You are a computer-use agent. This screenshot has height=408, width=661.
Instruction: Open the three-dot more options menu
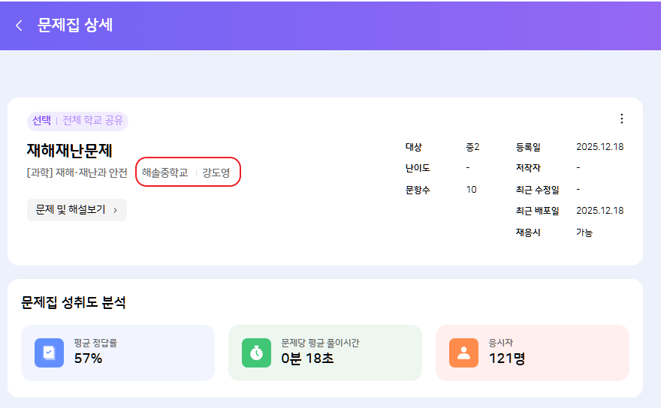[x=621, y=118]
